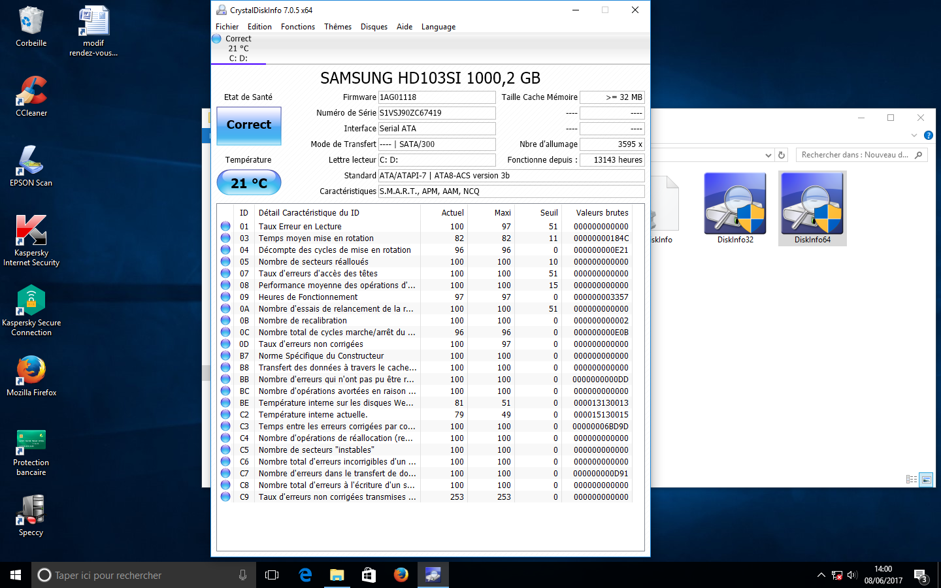Open the Thèmes menu
This screenshot has height=588, width=941.
[x=337, y=27]
